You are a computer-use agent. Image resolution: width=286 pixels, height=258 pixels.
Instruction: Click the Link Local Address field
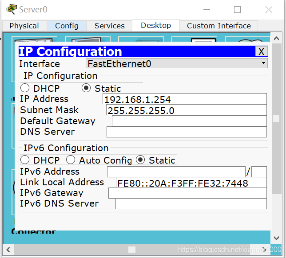(191, 183)
